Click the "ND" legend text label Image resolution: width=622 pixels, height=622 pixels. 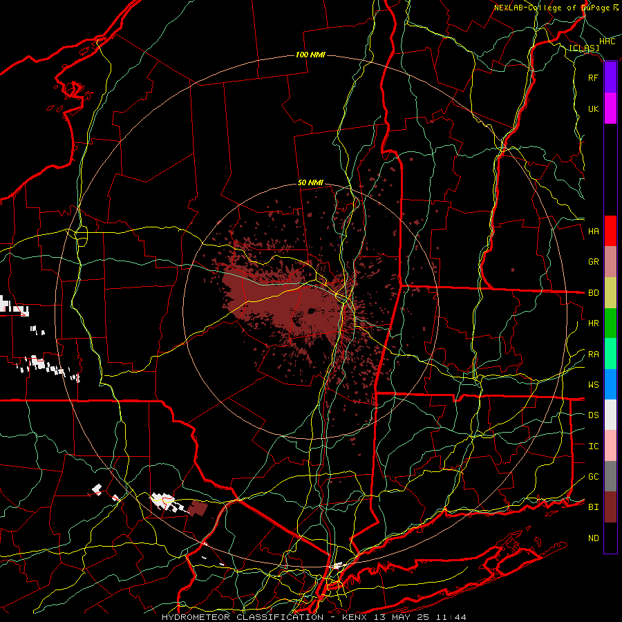click(x=593, y=538)
